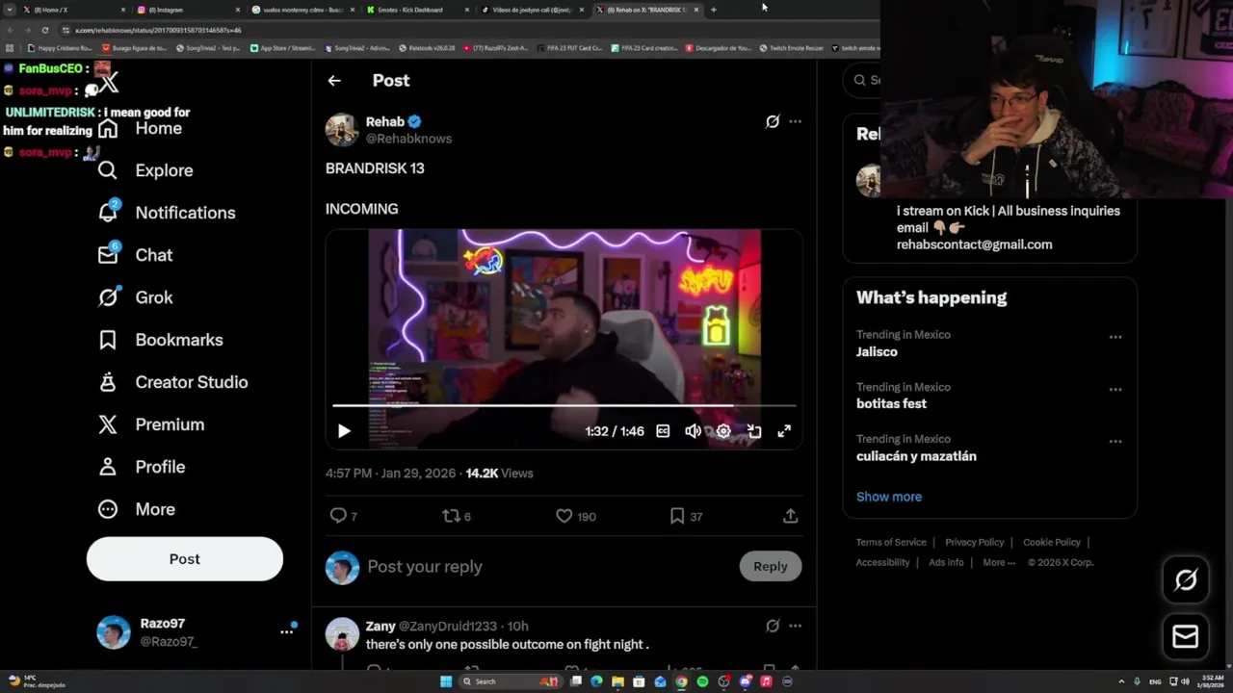
Task: Open floating Grok button at bottom right
Action: tap(1186, 579)
